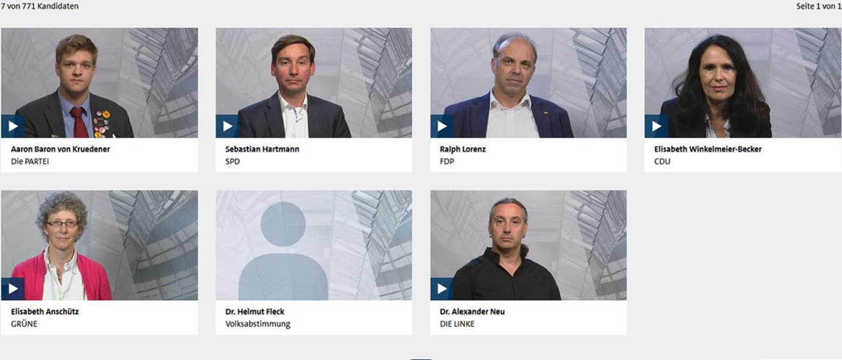Viewport: 842px width, 360px height.
Task: Play Elisabeth Winkelmeier-Becker's video
Action: (656, 126)
